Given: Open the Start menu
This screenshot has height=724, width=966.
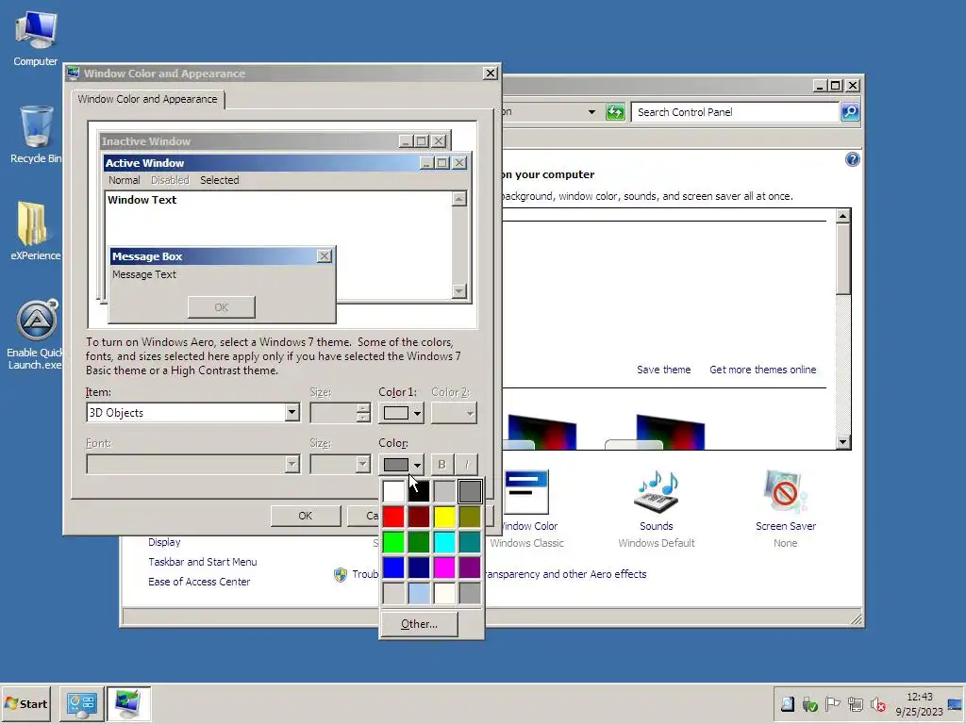Looking at the screenshot, I should click(x=25, y=703).
